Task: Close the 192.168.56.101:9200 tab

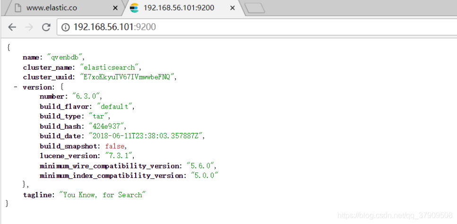Action: pos(233,8)
